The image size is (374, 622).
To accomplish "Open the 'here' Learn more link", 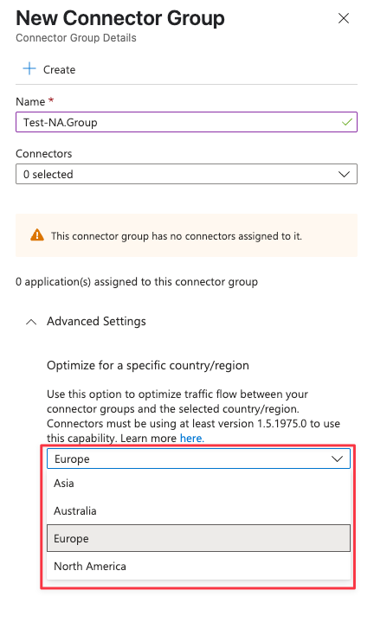I will coord(192,439).
